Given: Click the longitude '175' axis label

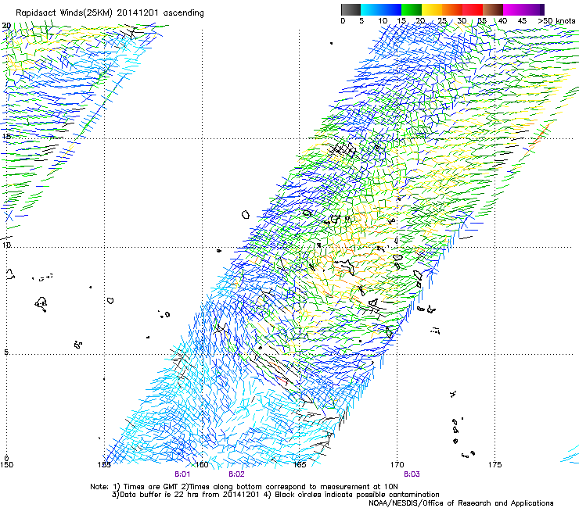Looking at the screenshot, I should pyautogui.click(x=494, y=464).
